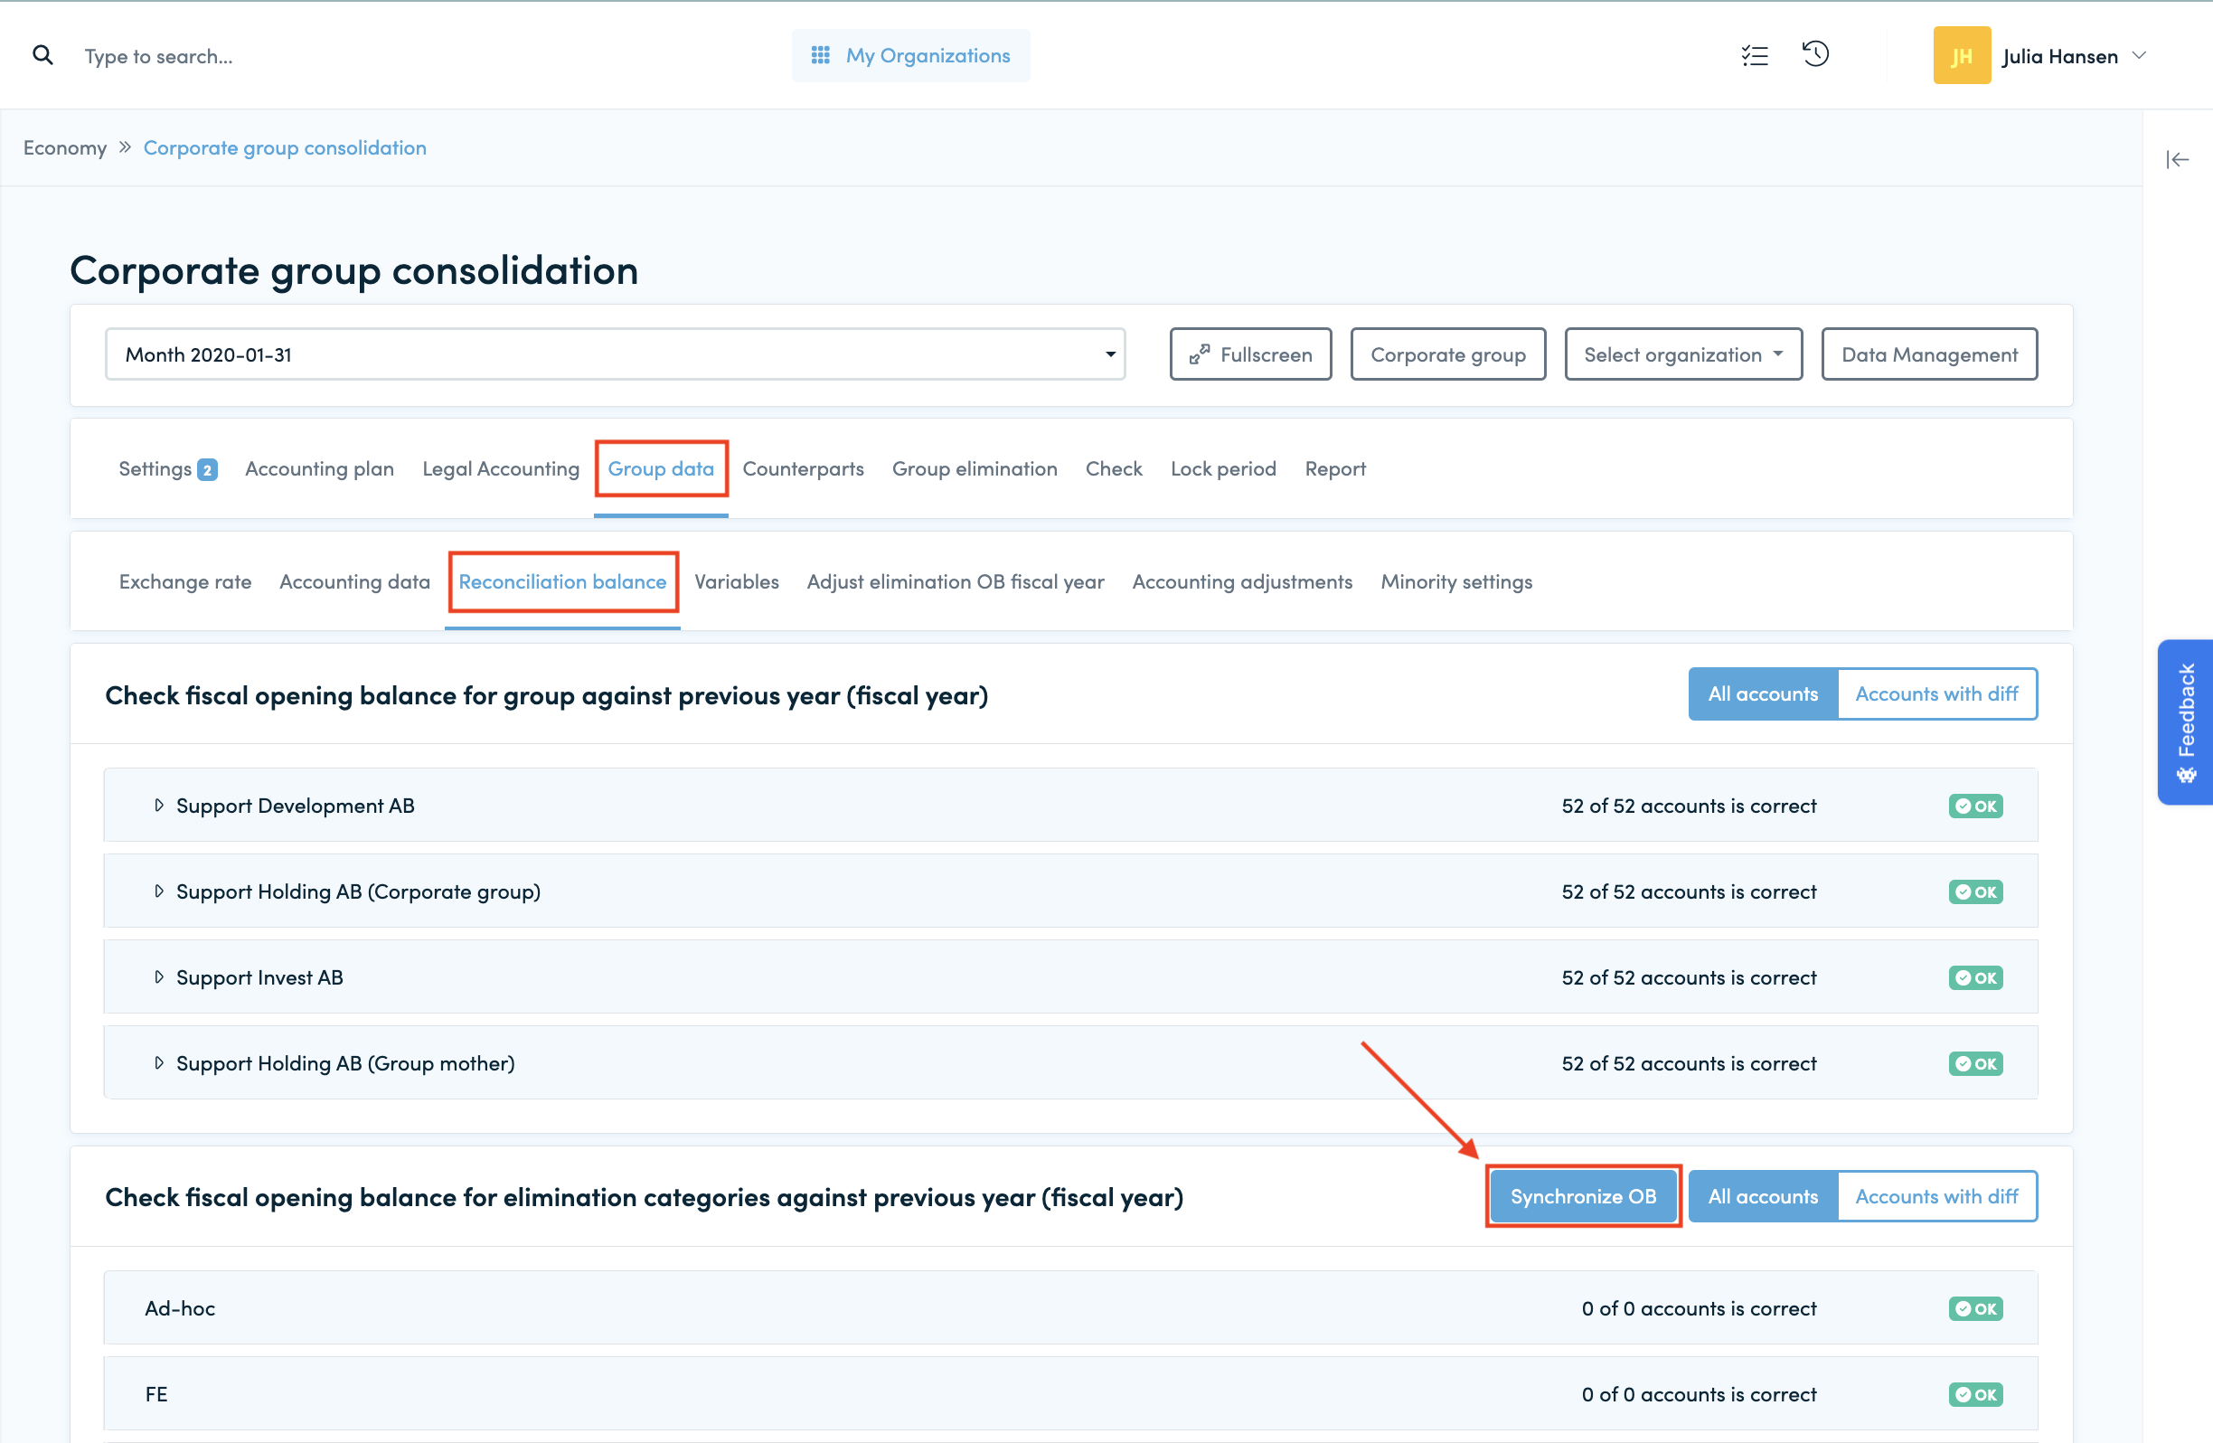Select Accounts with diff in elimination categories section
The image size is (2213, 1443).
tap(1937, 1198)
